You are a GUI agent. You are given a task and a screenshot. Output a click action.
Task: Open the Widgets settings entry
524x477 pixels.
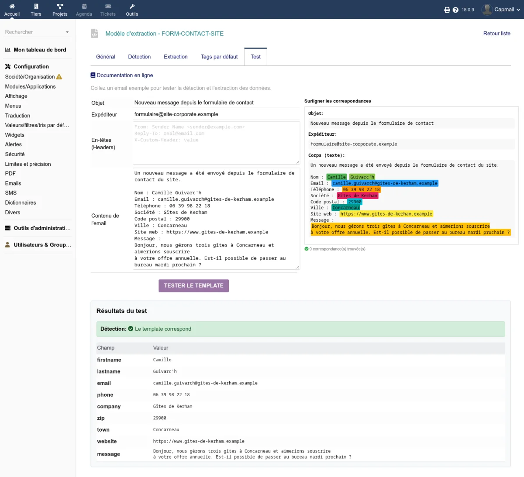[15, 135]
